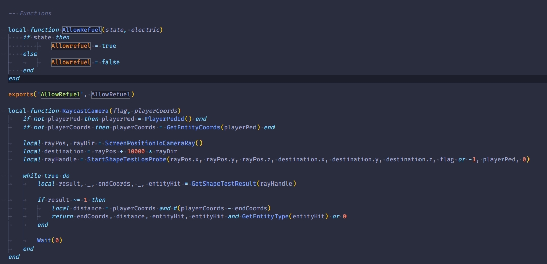Click the 'true' value assigned to Allowrefuel

pos(109,46)
